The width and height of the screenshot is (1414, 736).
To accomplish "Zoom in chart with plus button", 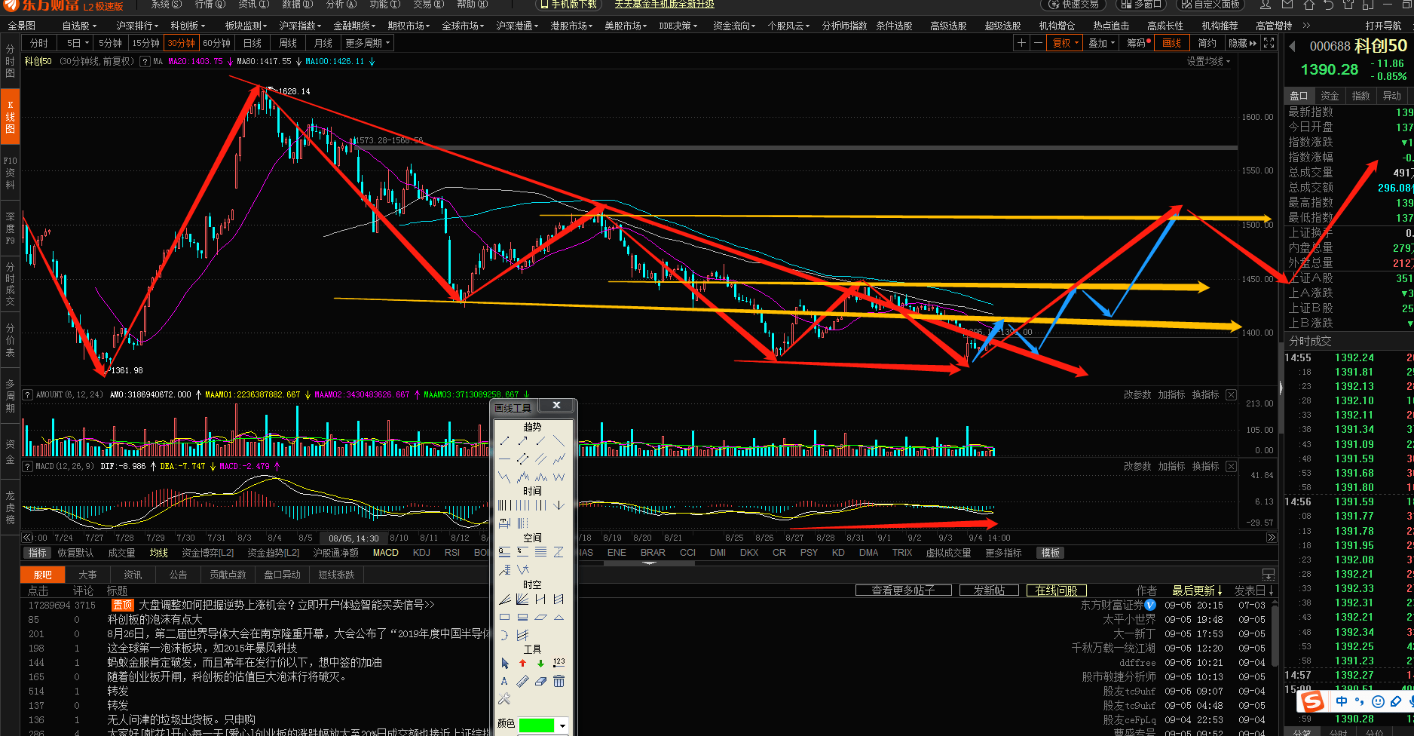I will point(1021,43).
